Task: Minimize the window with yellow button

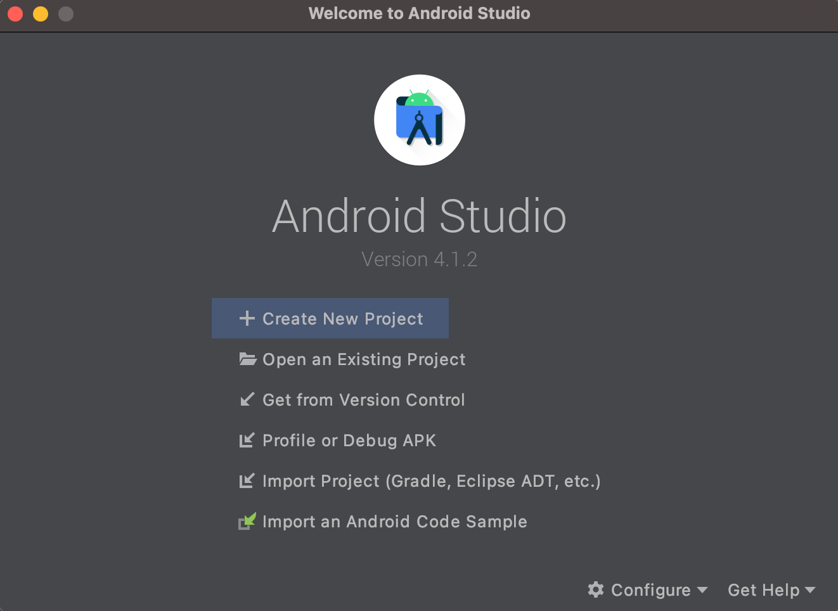Action: point(41,14)
